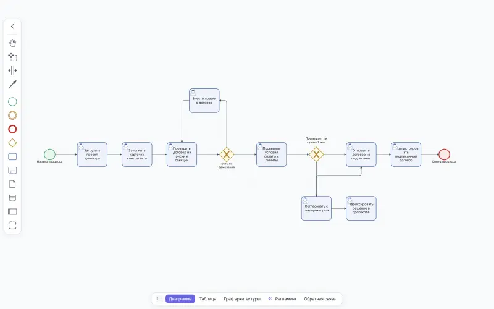Select the task rectangle shape in palette
This screenshot has width=494, height=309.
point(12,157)
